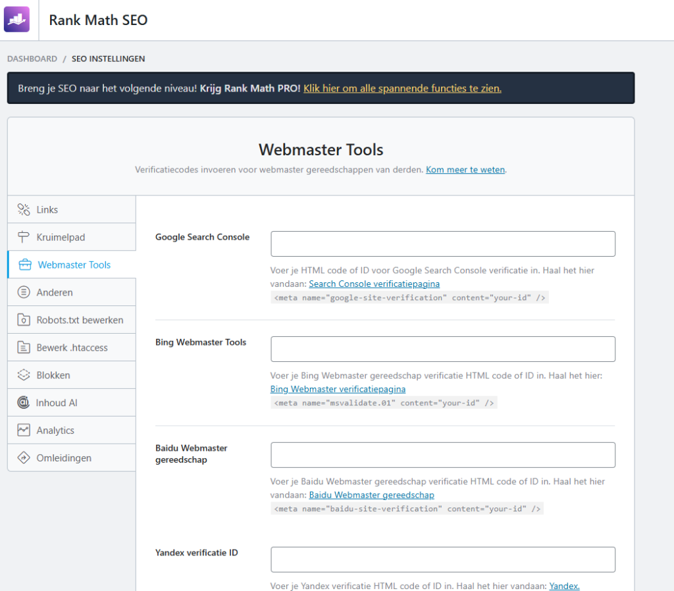Click the Robots.txt bewerken file icon
This screenshot has width=674, height=591.
point(24,320)
